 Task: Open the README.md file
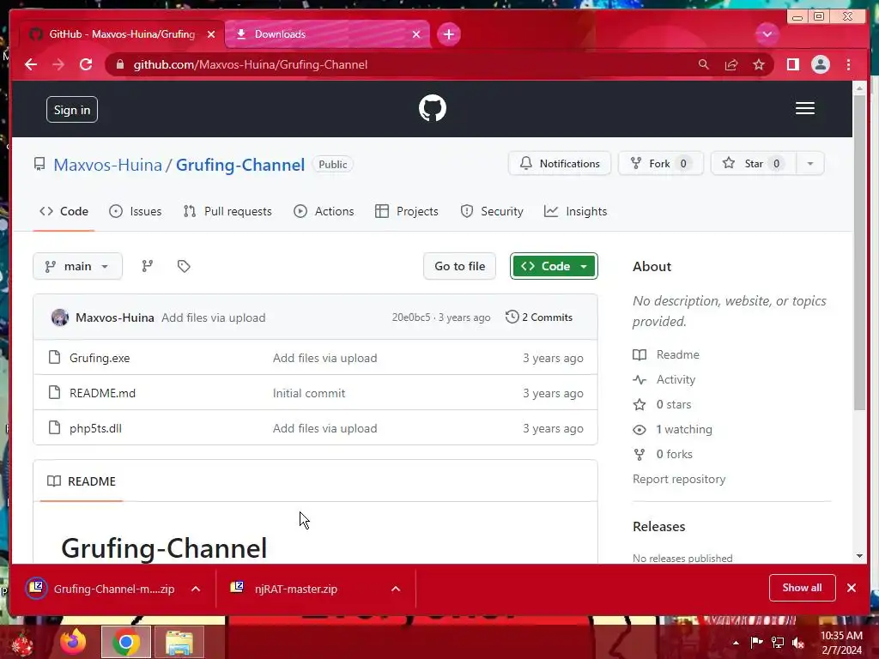click(103, 393)
